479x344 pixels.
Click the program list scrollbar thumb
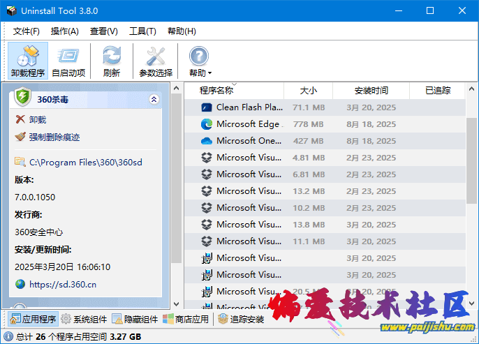click(472, 161)
